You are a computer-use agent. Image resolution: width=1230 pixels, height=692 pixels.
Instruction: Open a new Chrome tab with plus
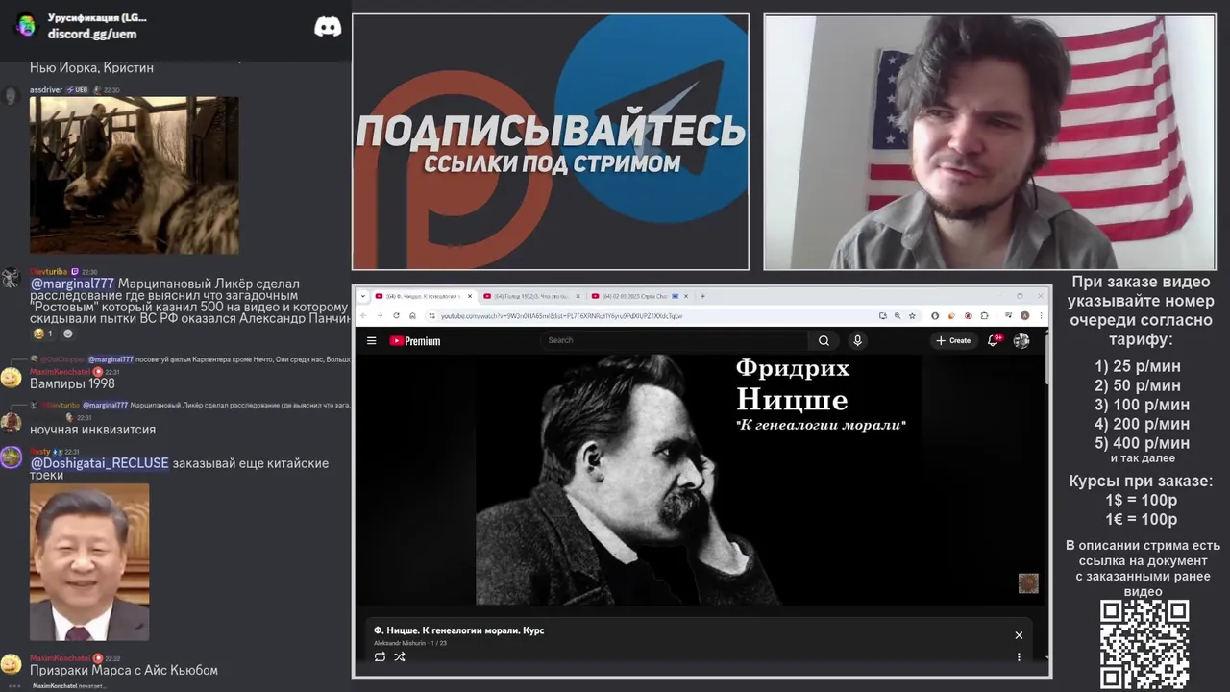(702, 296)
